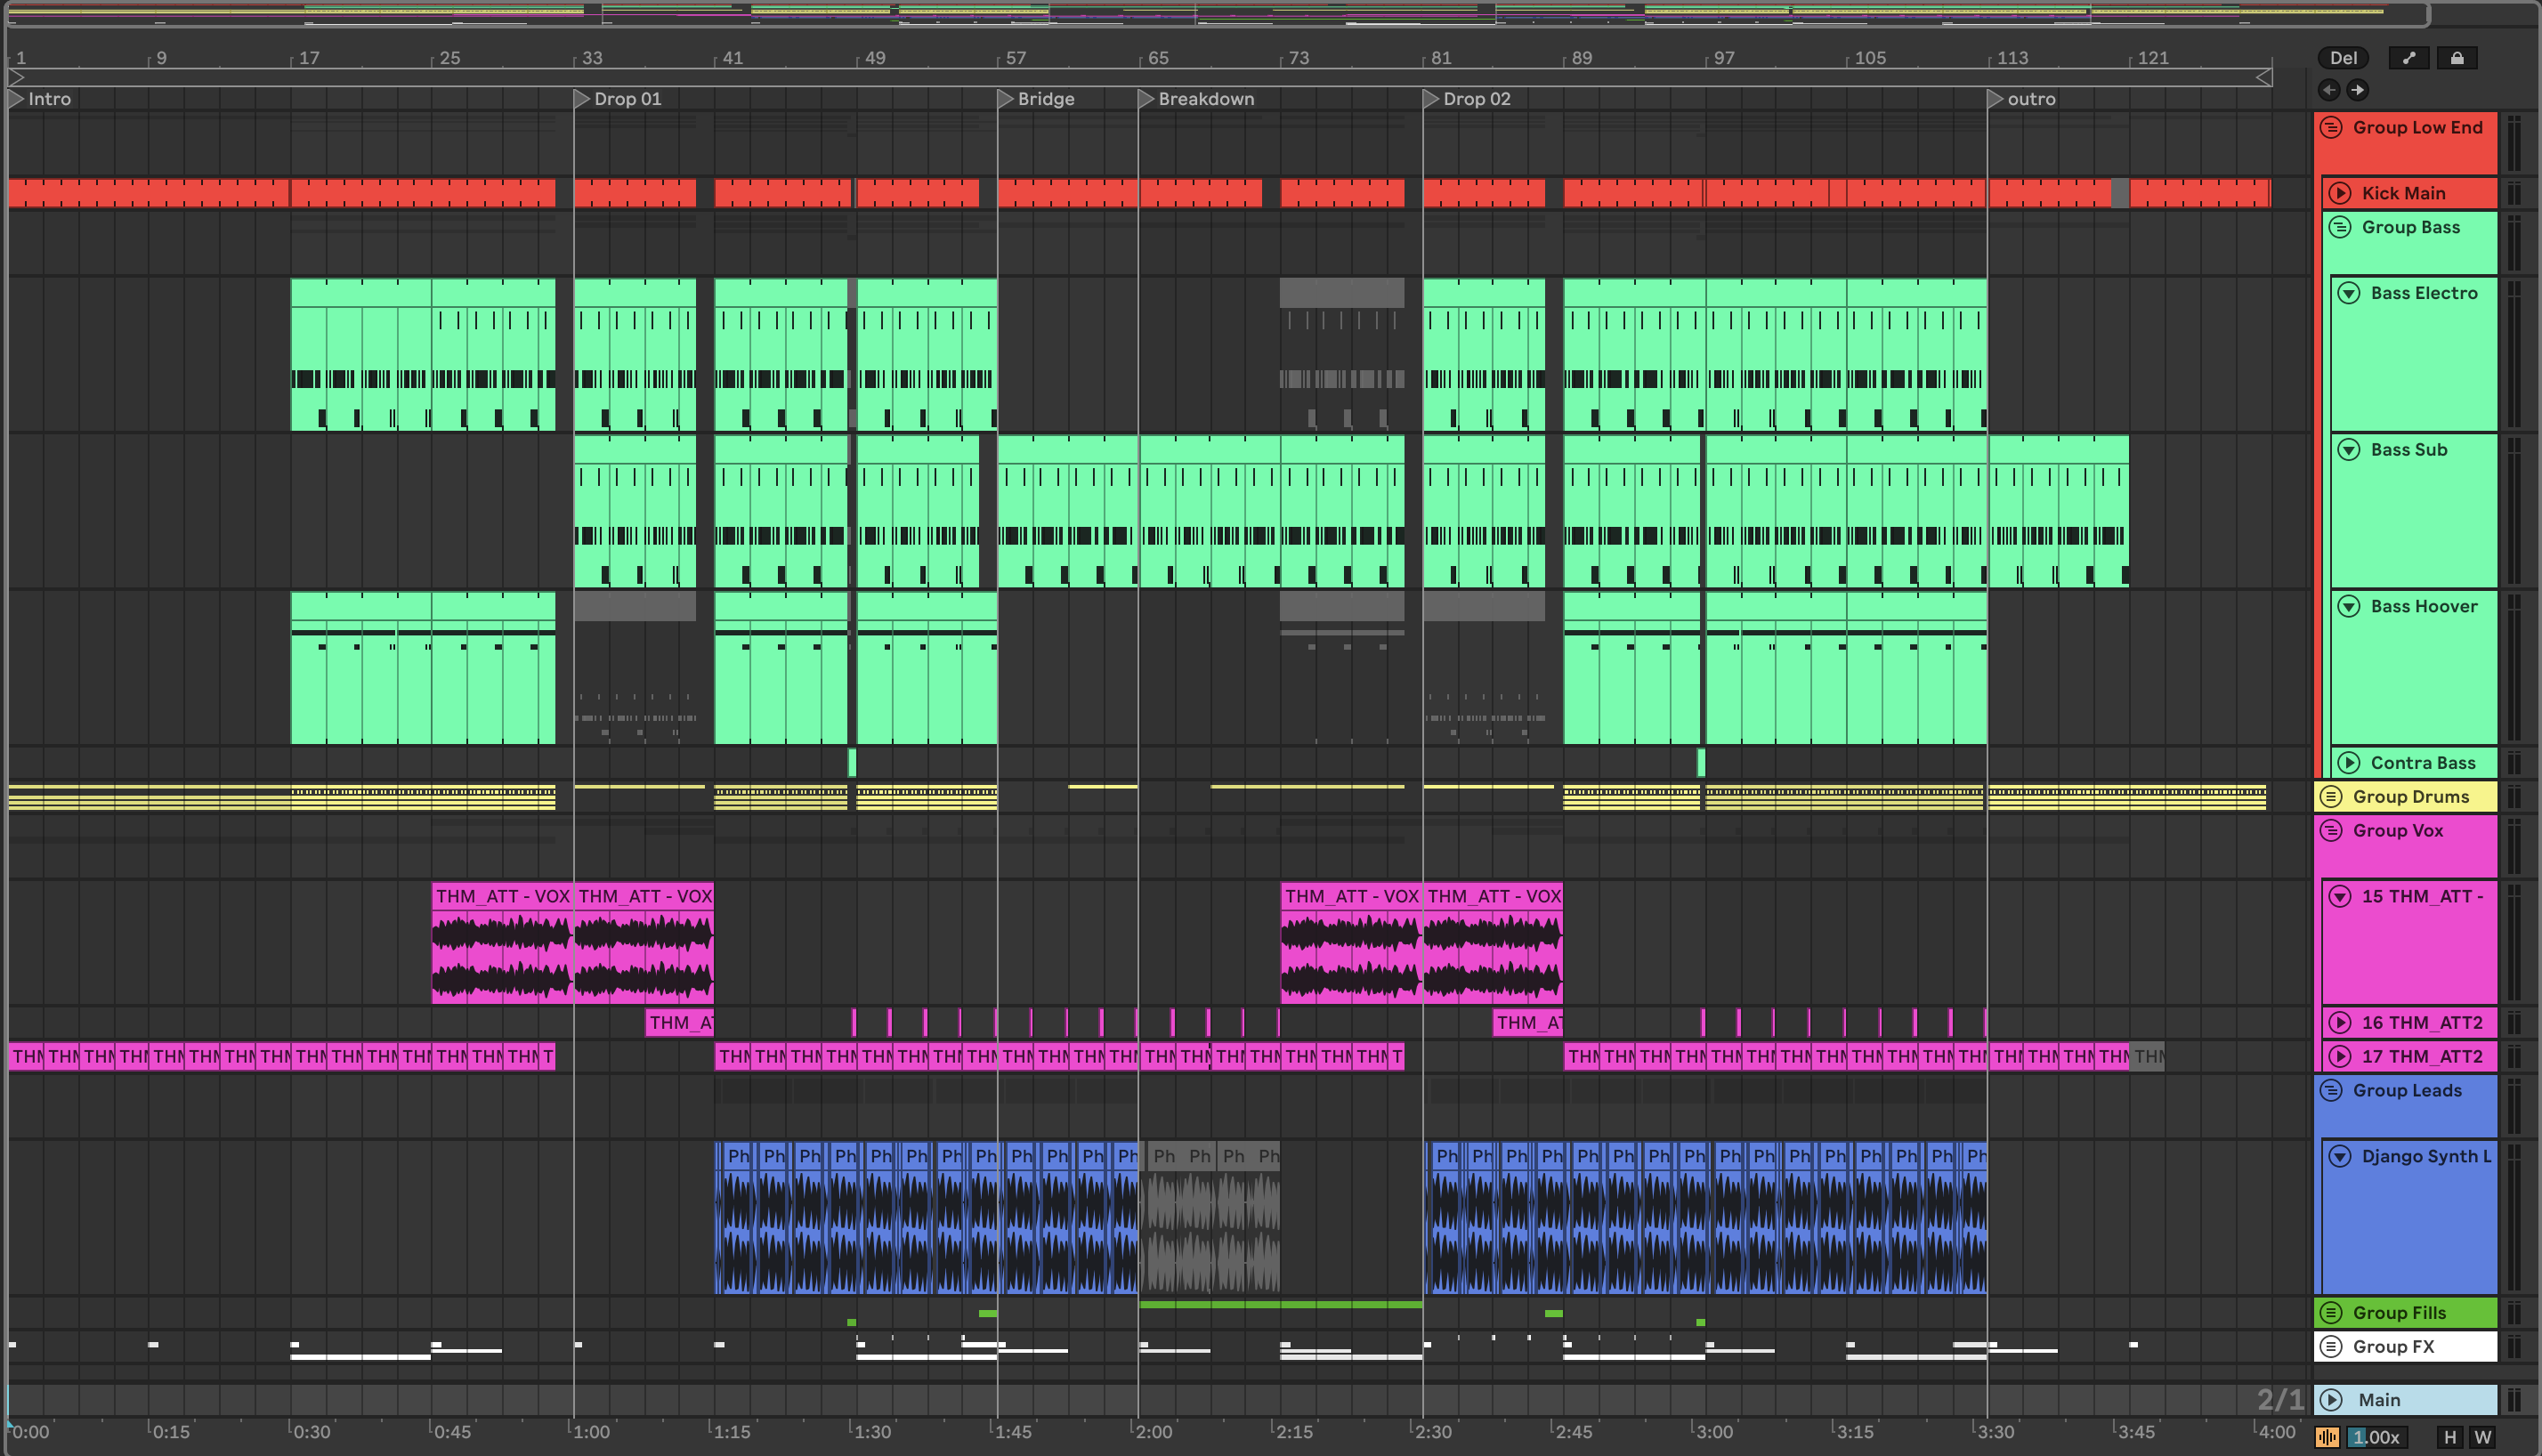Jump to previous locator arrow
The image size is (2542, 1456).
[2329, 90]
